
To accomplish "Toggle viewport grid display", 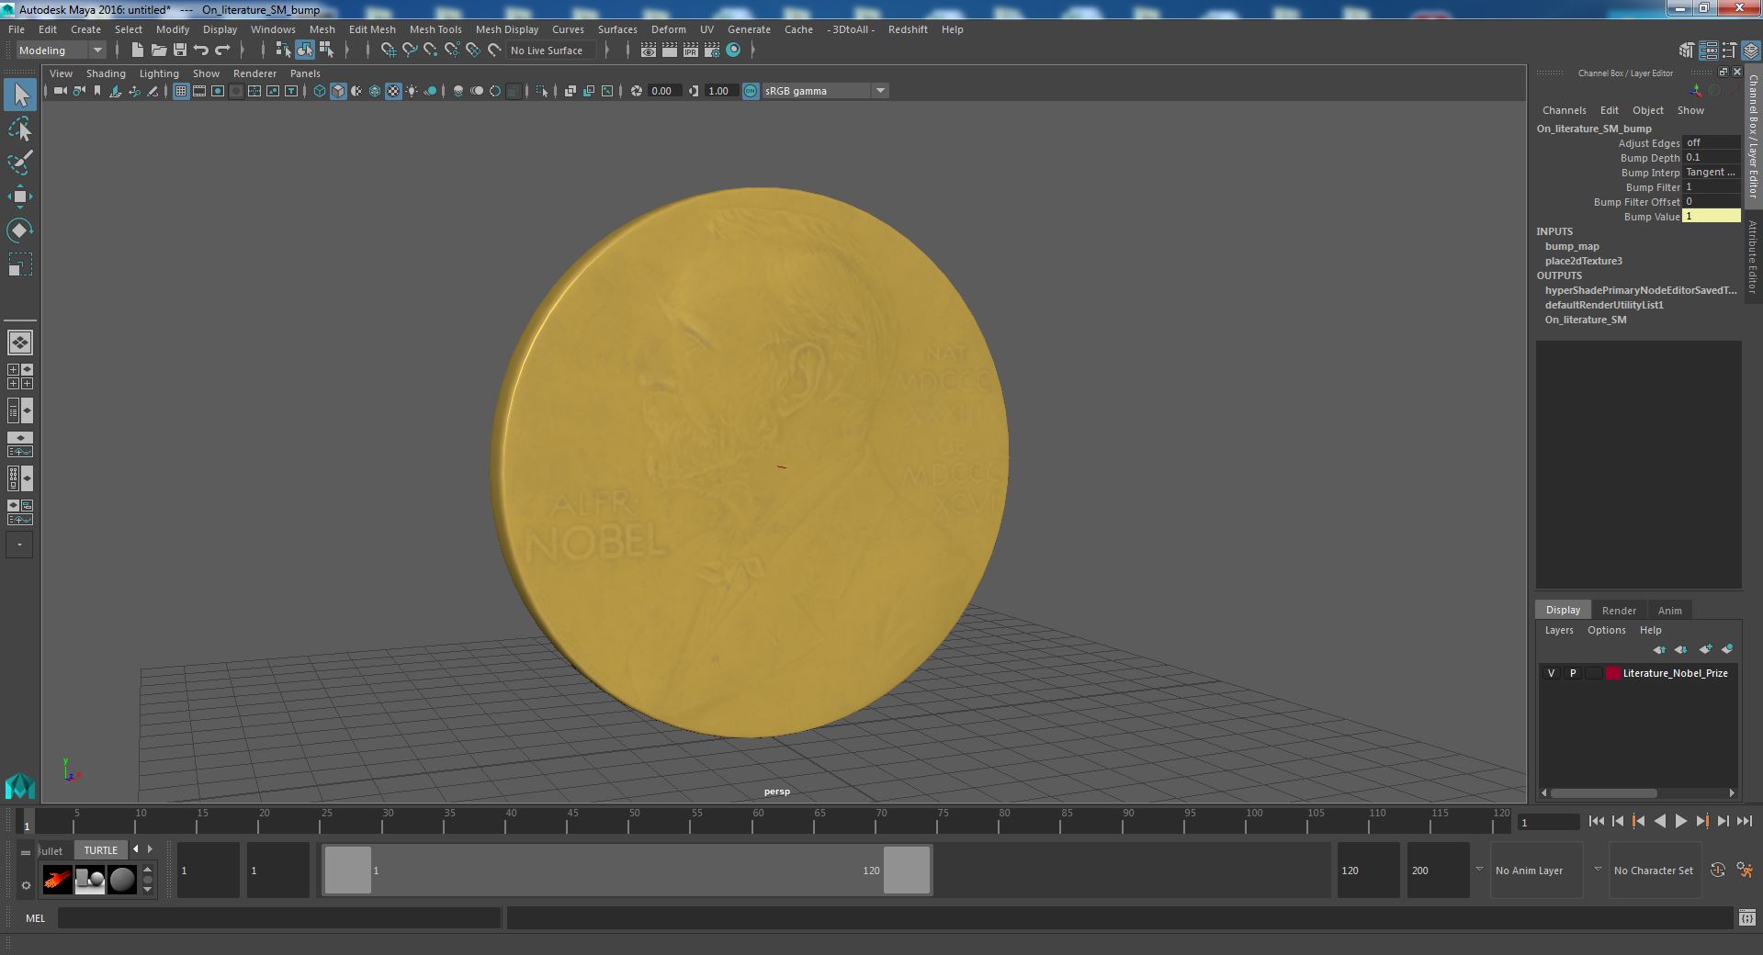I will (x=181, y=91).
